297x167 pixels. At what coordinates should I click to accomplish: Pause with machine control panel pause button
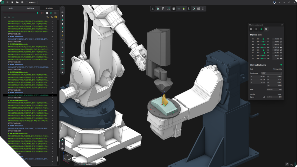[251, 29]
